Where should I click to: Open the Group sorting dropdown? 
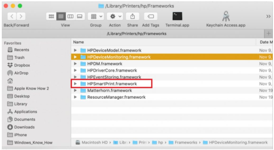coord(96,16)
